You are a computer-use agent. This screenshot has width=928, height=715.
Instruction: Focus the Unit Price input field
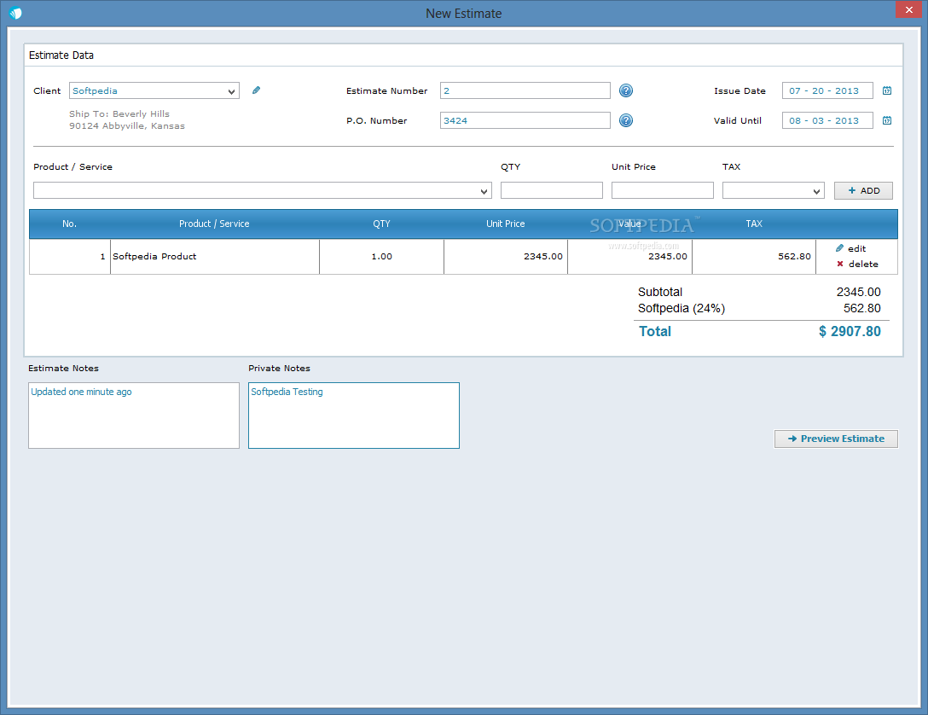coord(662,190)
